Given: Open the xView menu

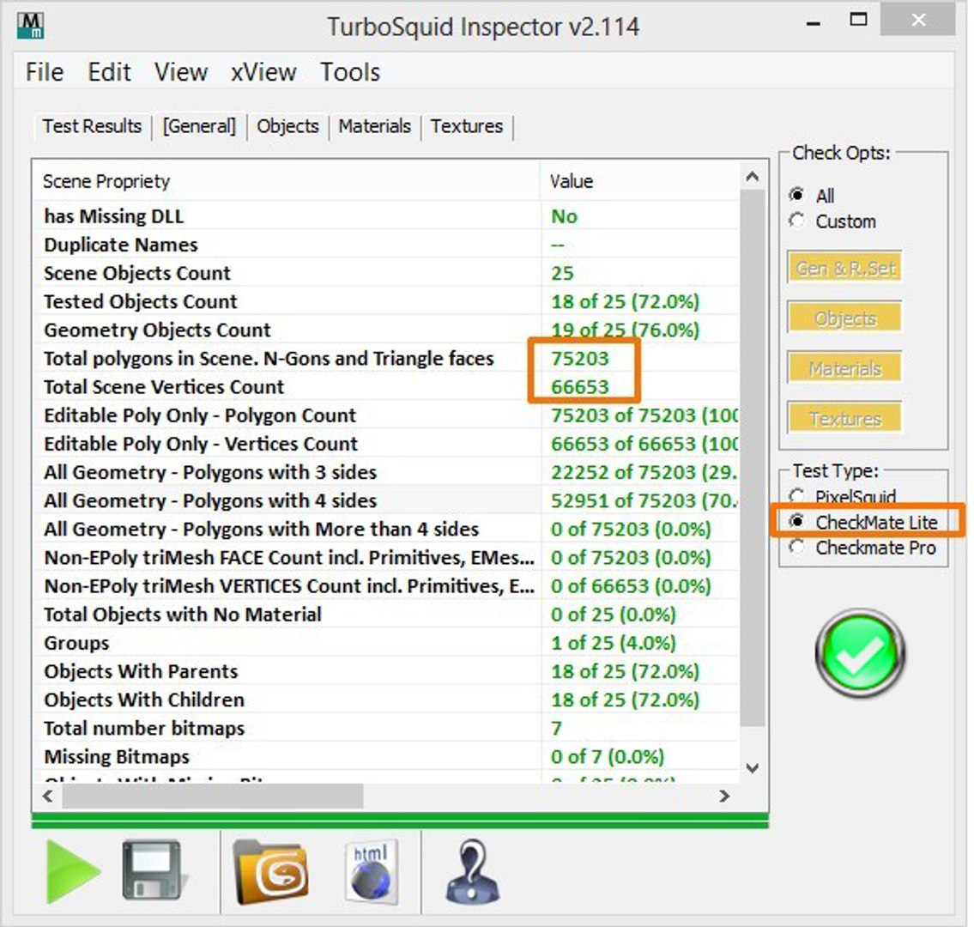Looking at the screenshot, I should click(264, 72).
